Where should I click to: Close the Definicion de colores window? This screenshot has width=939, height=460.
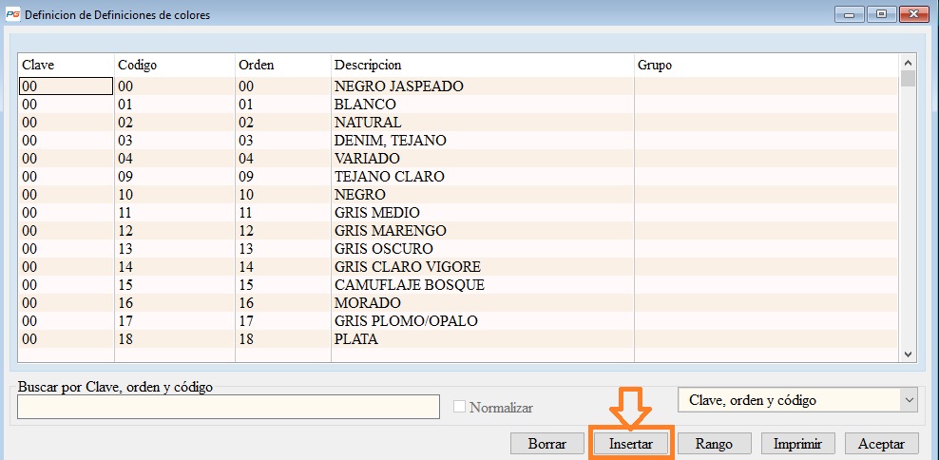914,14
